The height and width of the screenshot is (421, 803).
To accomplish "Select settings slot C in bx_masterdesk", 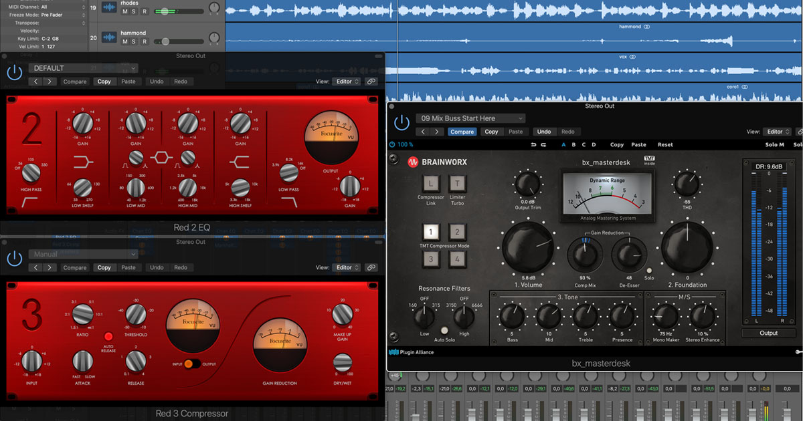I will (584, 144).
